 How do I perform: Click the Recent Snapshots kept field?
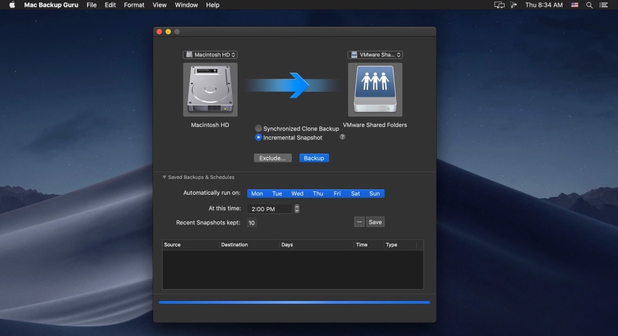click(x=251, y=223)
